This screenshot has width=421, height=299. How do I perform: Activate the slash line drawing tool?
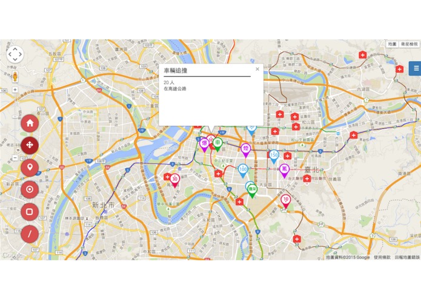[x=30, y=234]
